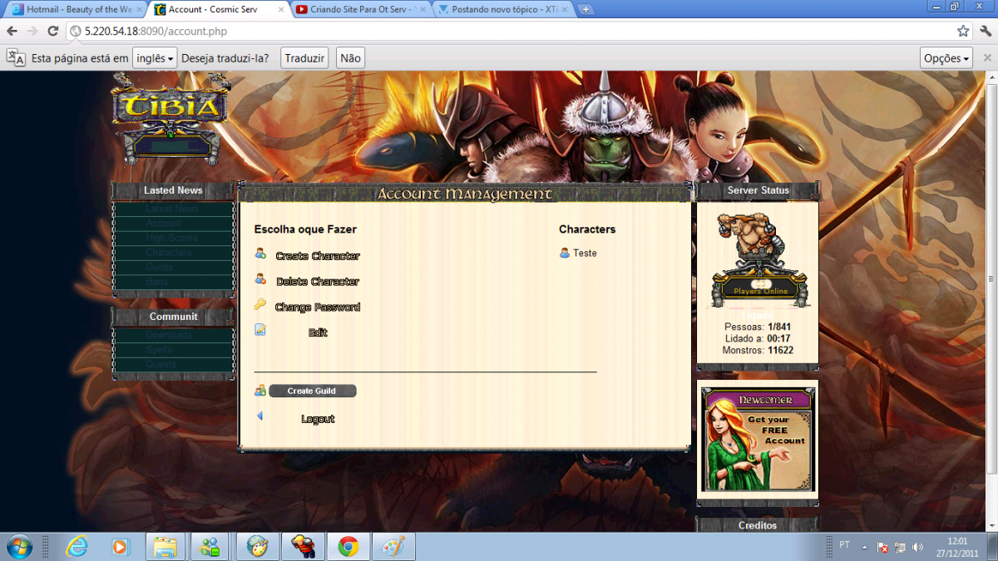The width and height of the screenshot is (998, 561).
Task: Open the Action Center flag icon in the tray
Action: click(882, 548)
